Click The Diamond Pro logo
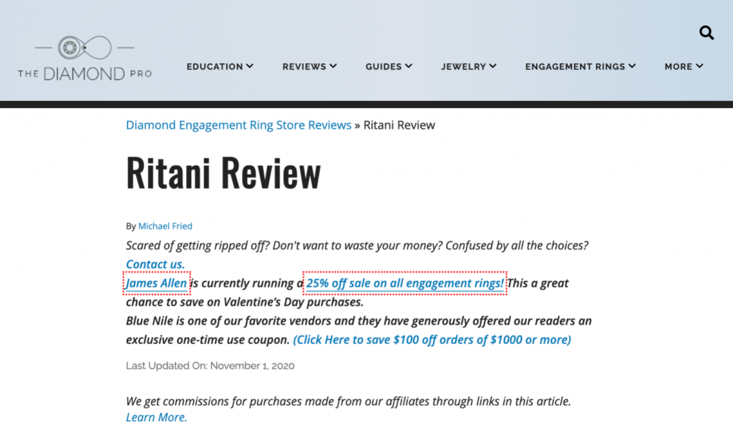 84,57
